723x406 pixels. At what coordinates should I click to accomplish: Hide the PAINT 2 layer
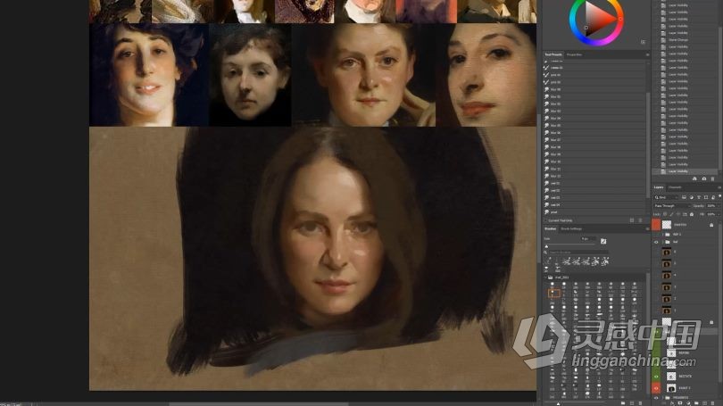pos(656,388)
